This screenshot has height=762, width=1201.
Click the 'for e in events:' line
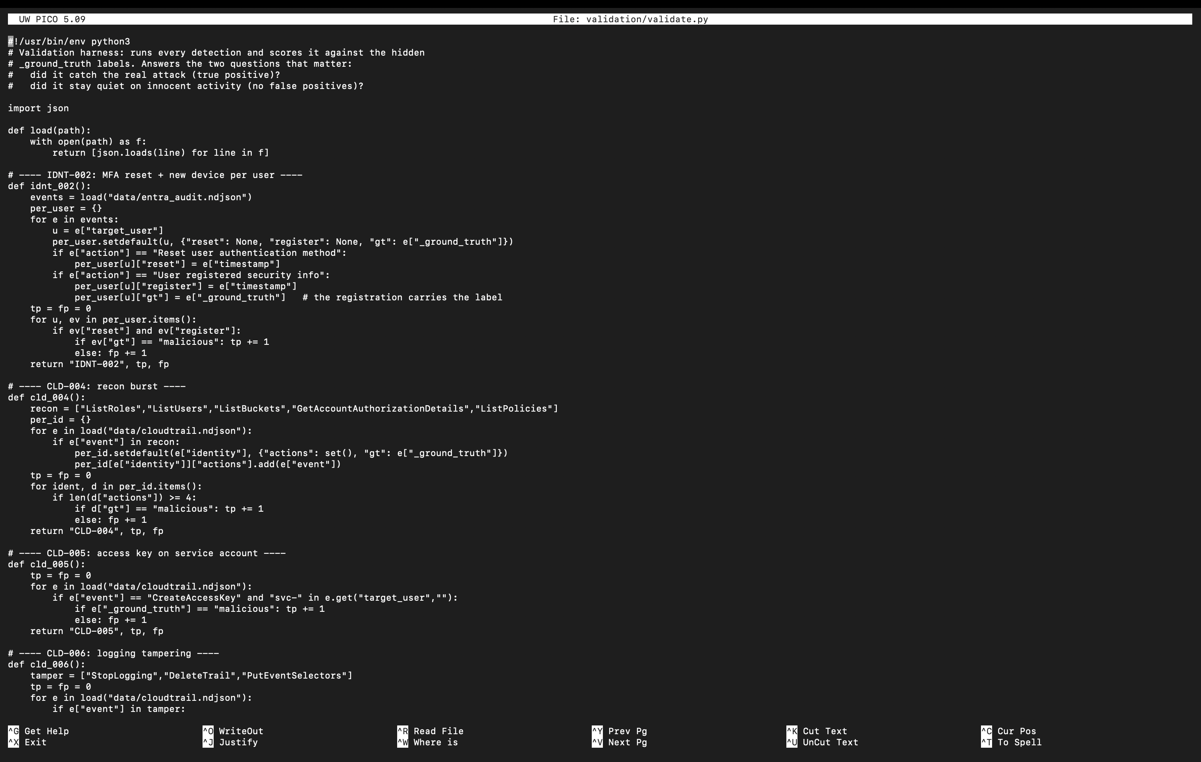point(74,220)
